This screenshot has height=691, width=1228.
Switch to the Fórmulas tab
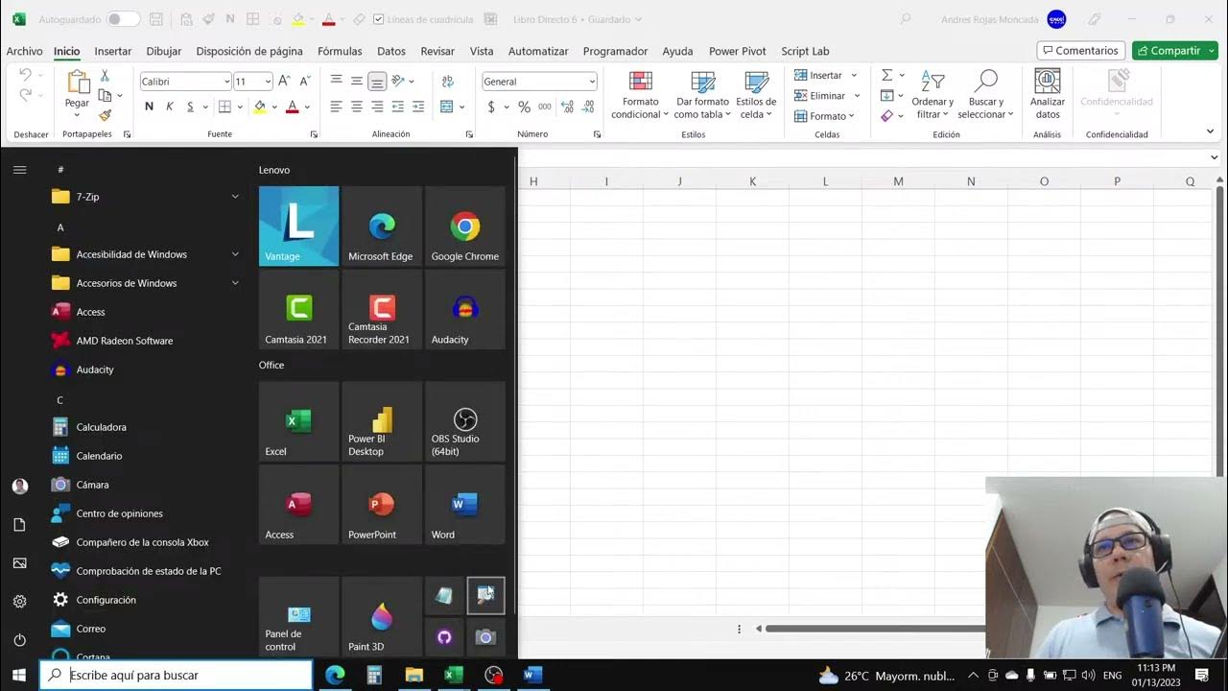[340, 51]
